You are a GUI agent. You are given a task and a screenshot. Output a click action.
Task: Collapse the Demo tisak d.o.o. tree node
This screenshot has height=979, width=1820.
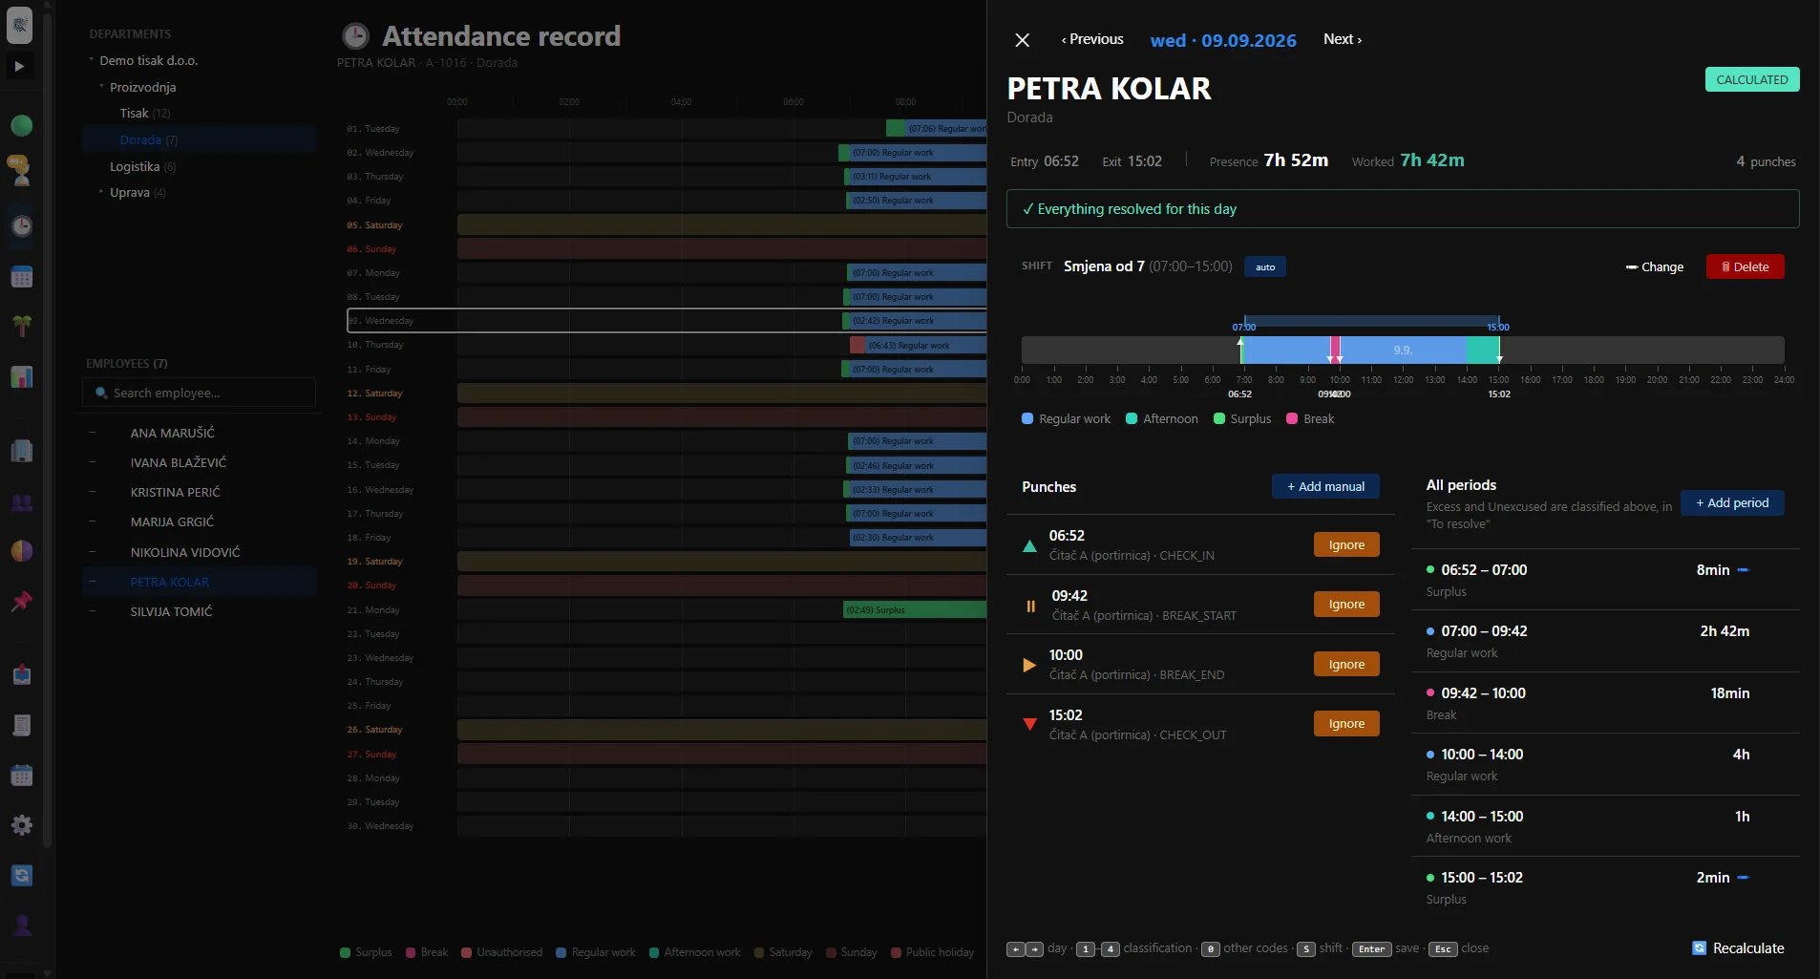[93, 60]
